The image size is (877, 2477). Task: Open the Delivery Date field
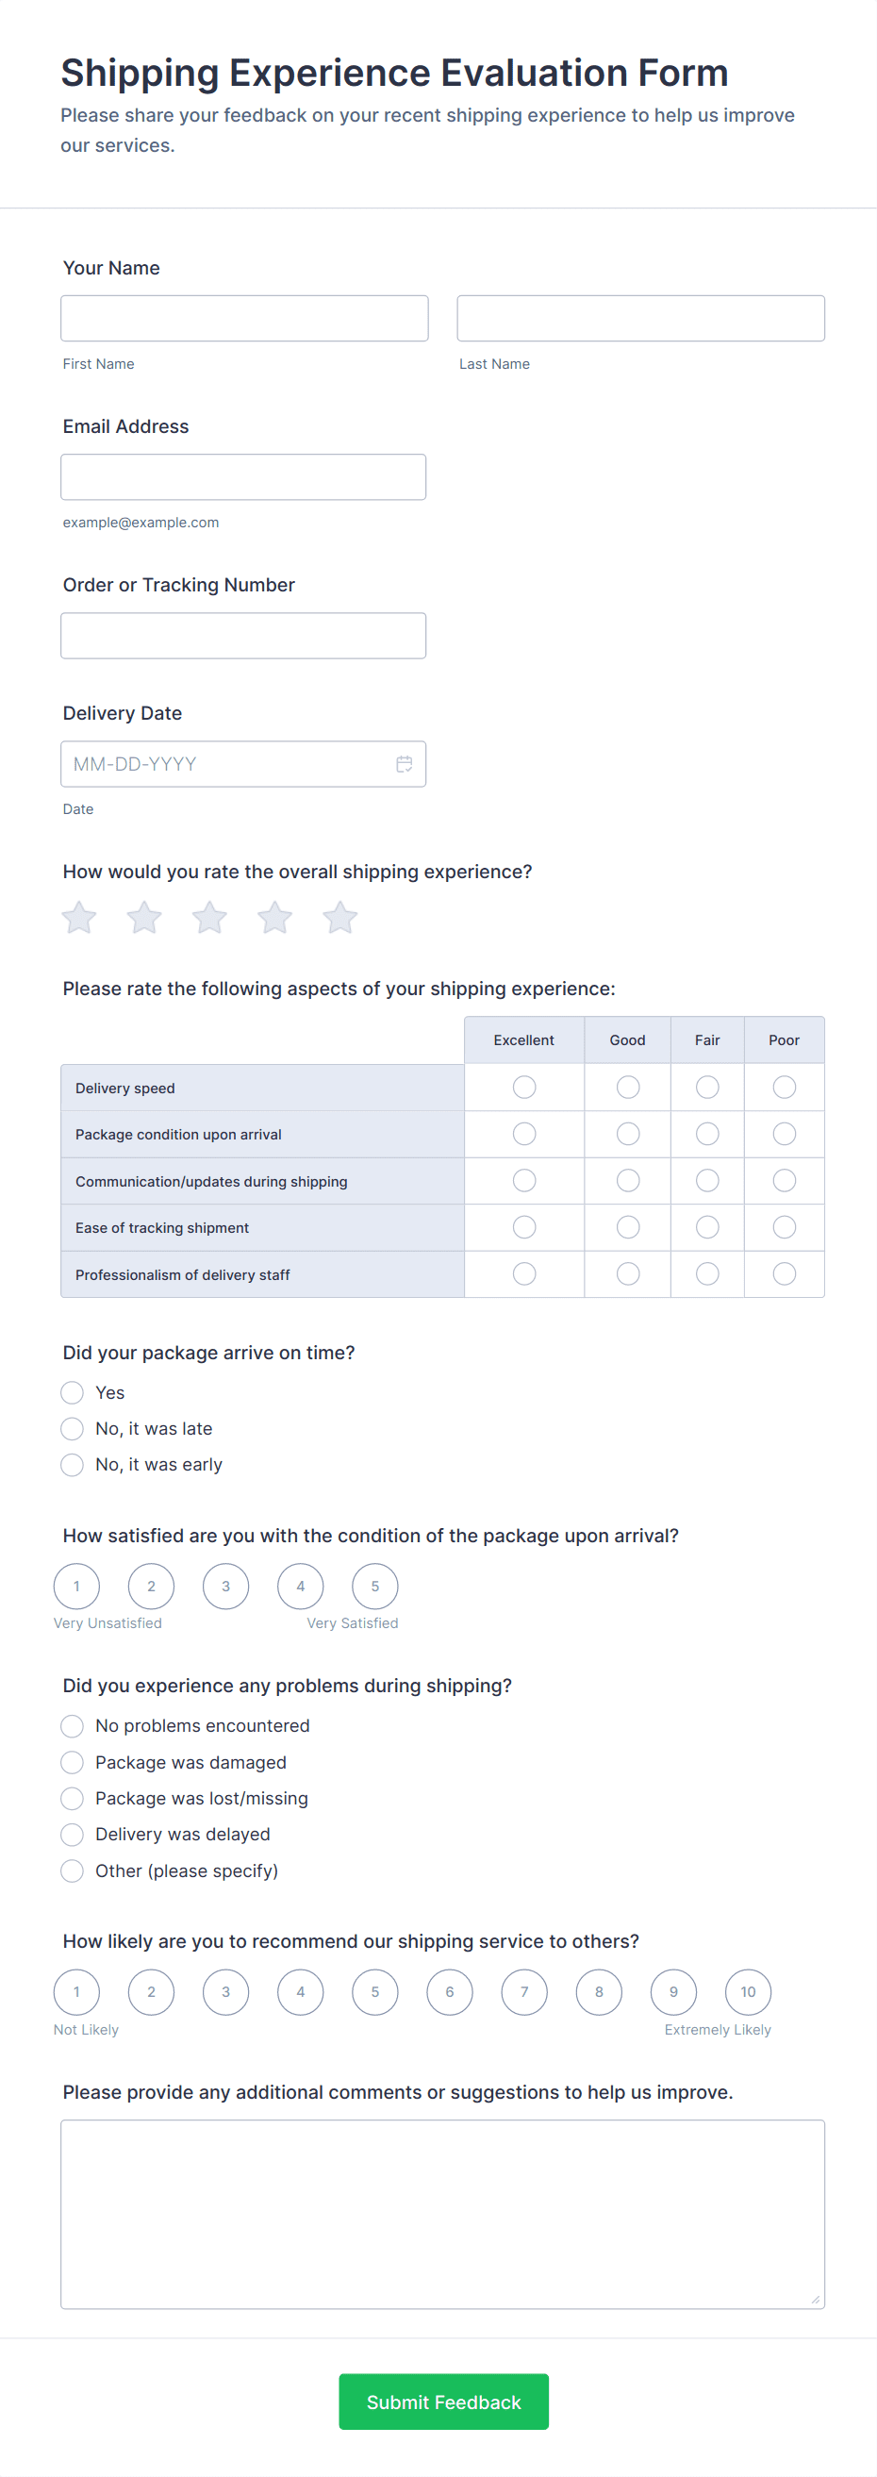pos(226,764)
